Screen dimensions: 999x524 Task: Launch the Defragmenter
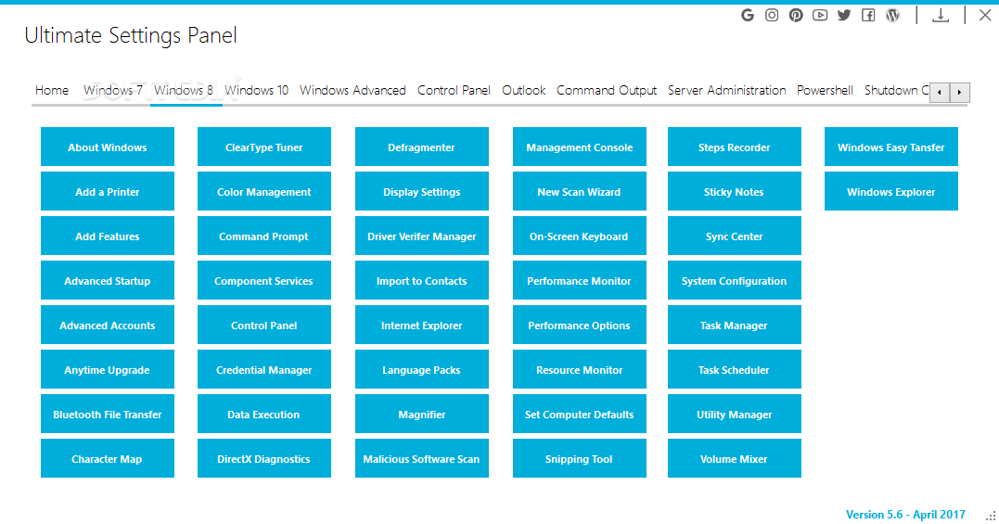tap(422, 147)
